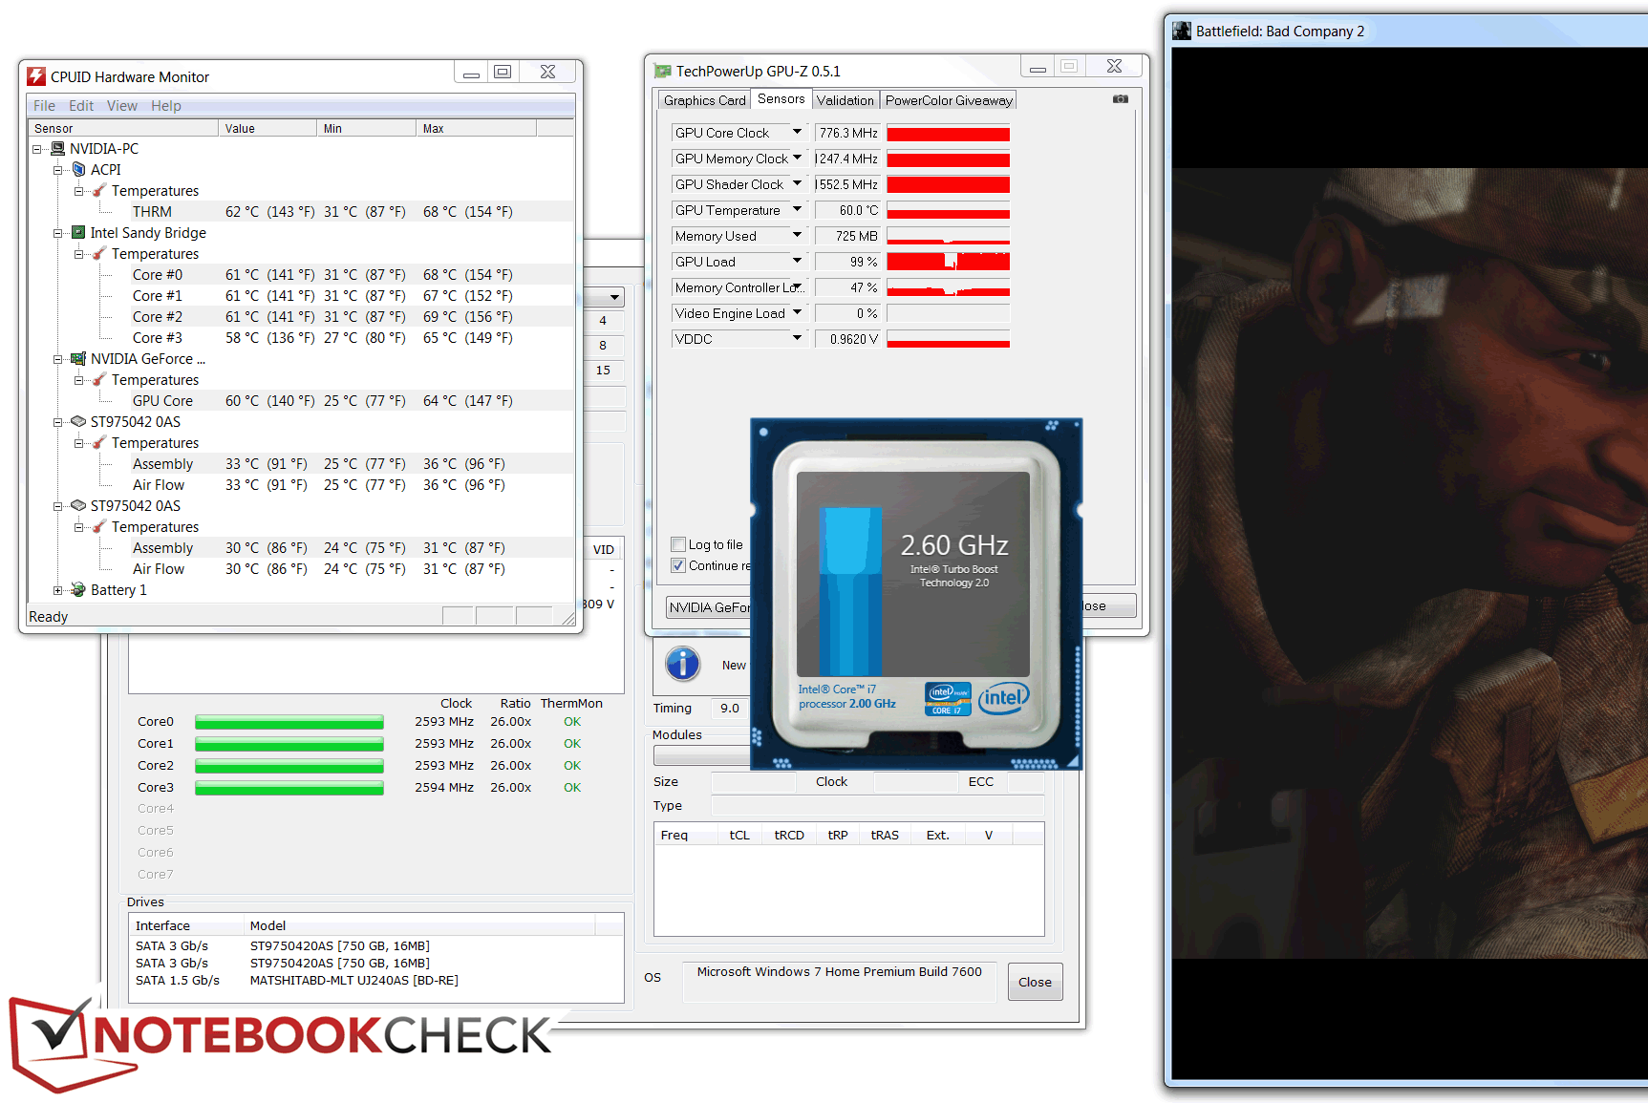Open the GPU Temperature sensor dropdown
1648x1103 pixels.
coord(797,210)
